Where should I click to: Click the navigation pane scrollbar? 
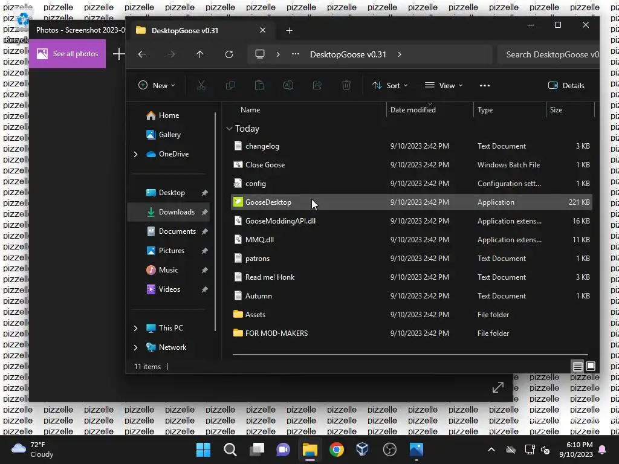(215, 221)
